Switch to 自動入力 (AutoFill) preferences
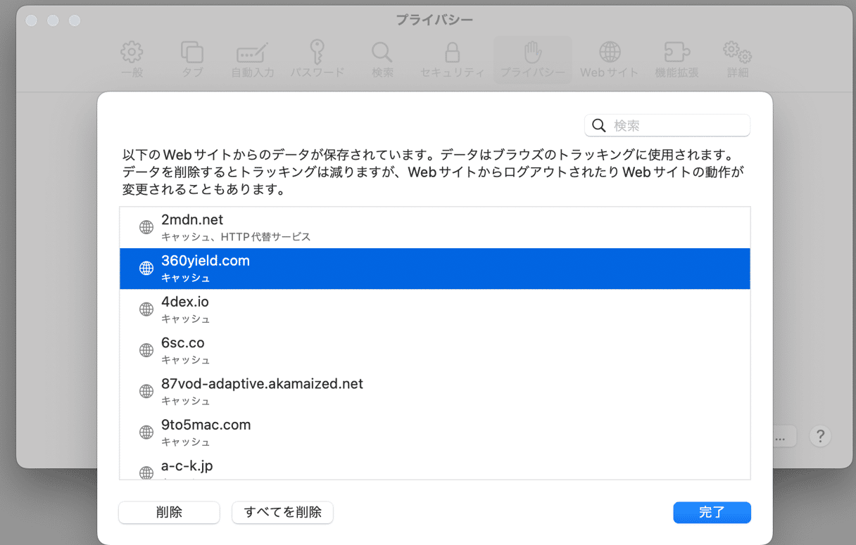The height and width of the screenshot is (545, 856). [x=253, y=59]
